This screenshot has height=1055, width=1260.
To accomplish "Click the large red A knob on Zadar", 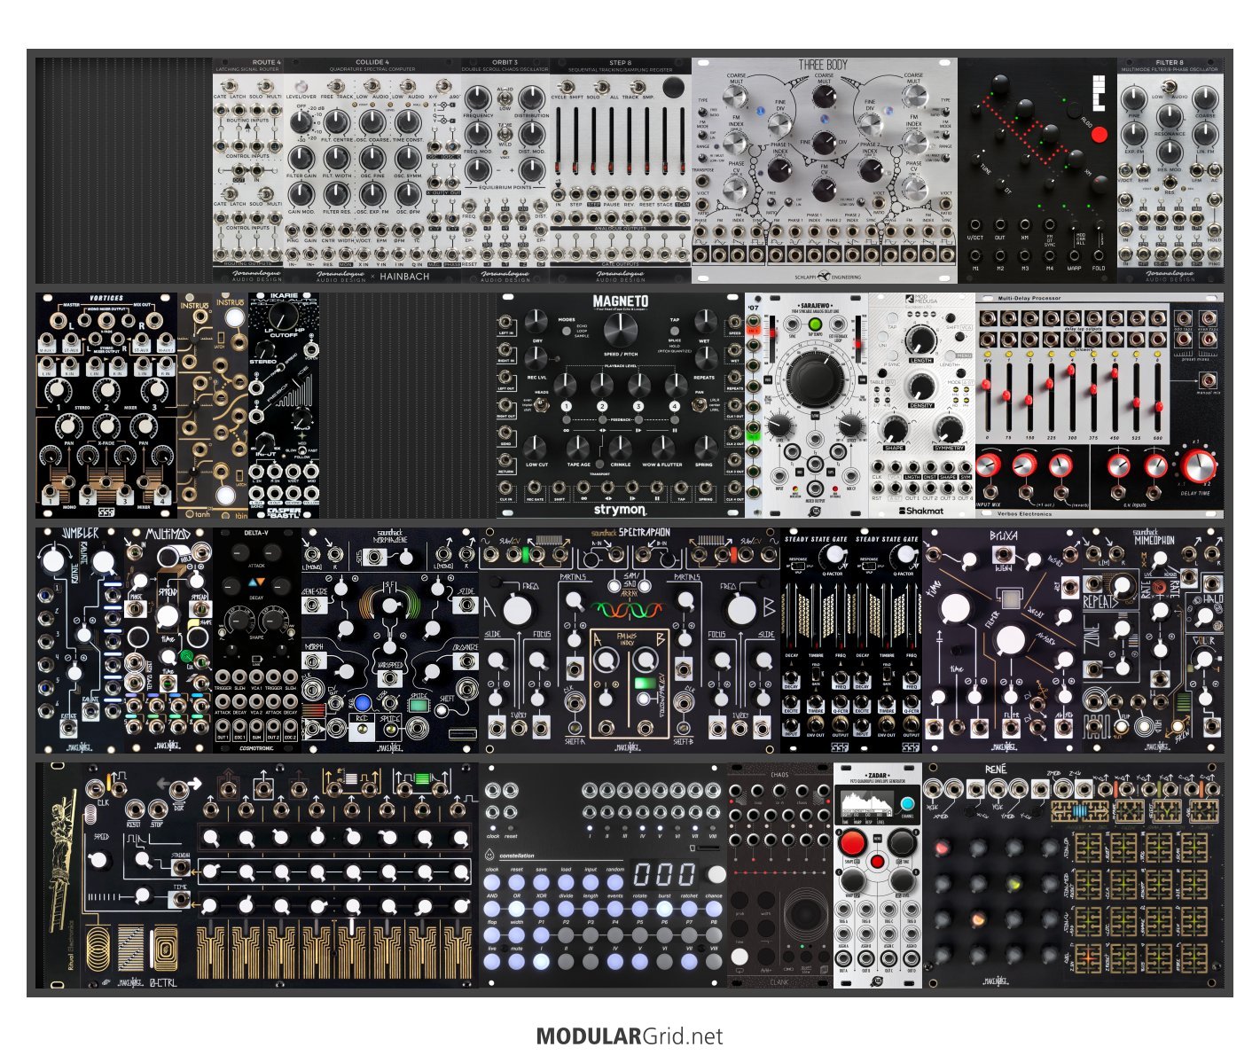I will [x=852, y=842].
